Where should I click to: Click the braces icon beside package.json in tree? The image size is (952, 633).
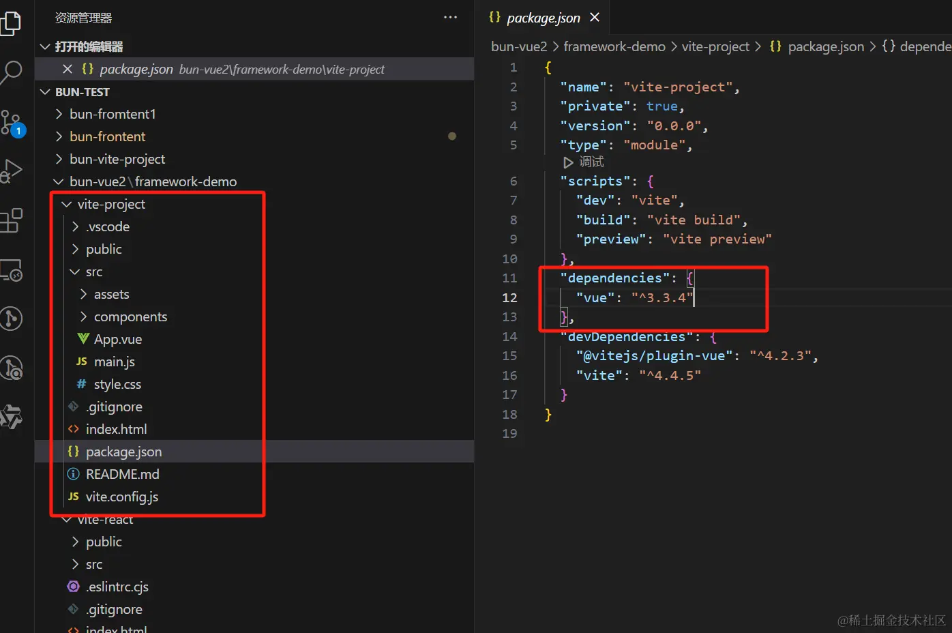(73, 451)
